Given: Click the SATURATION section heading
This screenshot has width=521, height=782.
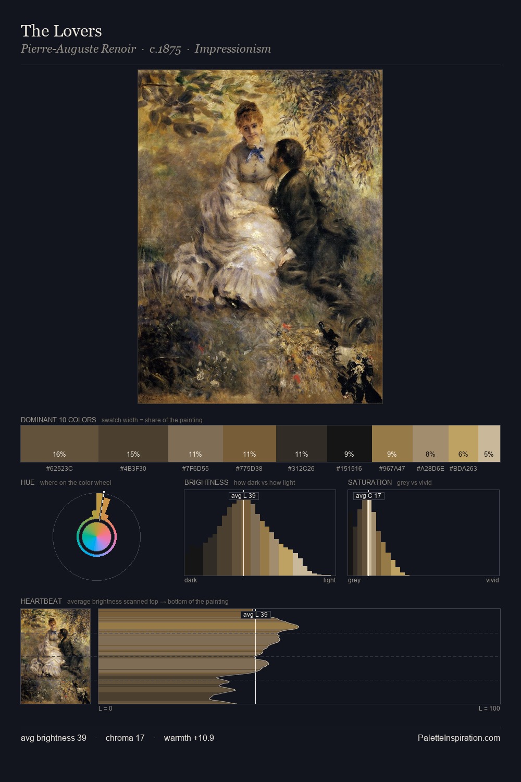Looking at the screenshot, I should pyautogui.click(x=370, y=482).
